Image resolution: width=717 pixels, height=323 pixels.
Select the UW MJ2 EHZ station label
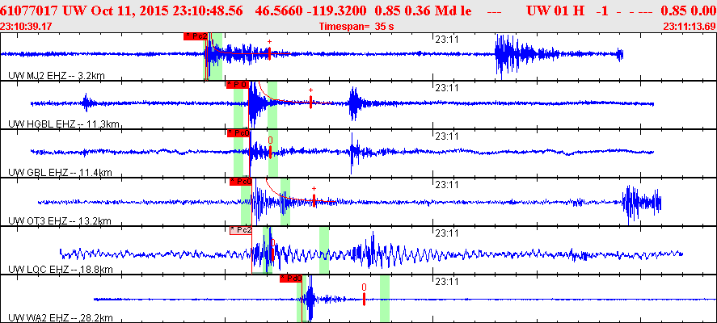[x=55, y=75]
